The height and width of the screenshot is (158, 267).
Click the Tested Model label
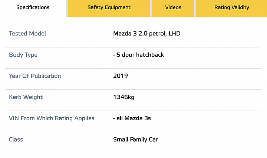click(x=27, y=33)
